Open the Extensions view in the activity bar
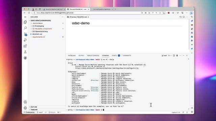 [x=25, y=46]
